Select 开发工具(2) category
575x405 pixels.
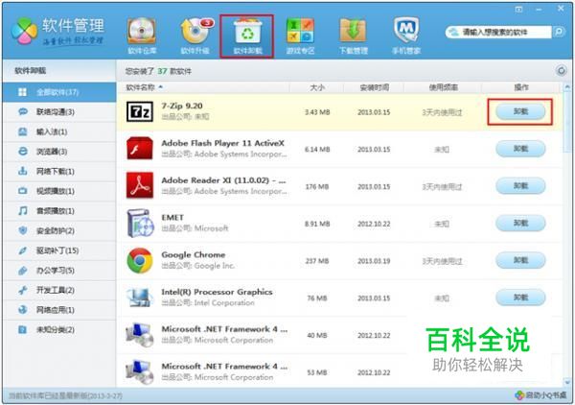point(59,291)
